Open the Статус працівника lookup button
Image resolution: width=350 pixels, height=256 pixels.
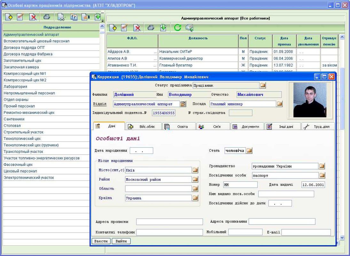point(263,85)
